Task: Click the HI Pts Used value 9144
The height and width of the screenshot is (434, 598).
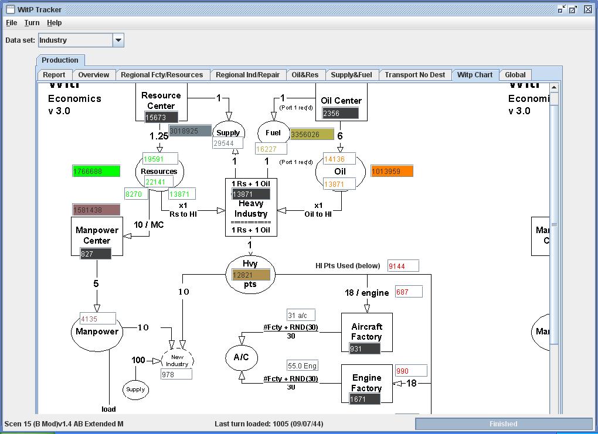Action: pyautogui.click(x=403, y=266)
